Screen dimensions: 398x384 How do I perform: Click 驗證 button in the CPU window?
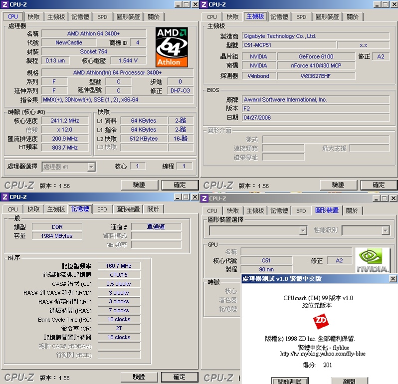click(x=139, y=185)
